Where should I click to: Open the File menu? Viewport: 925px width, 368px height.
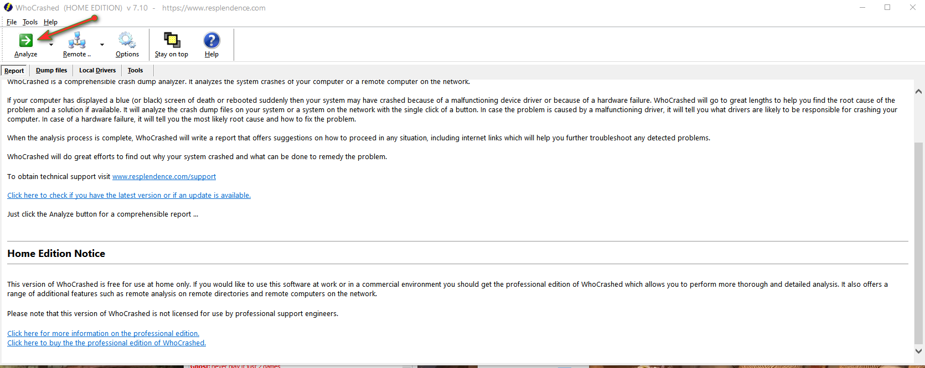pos(12,22)
